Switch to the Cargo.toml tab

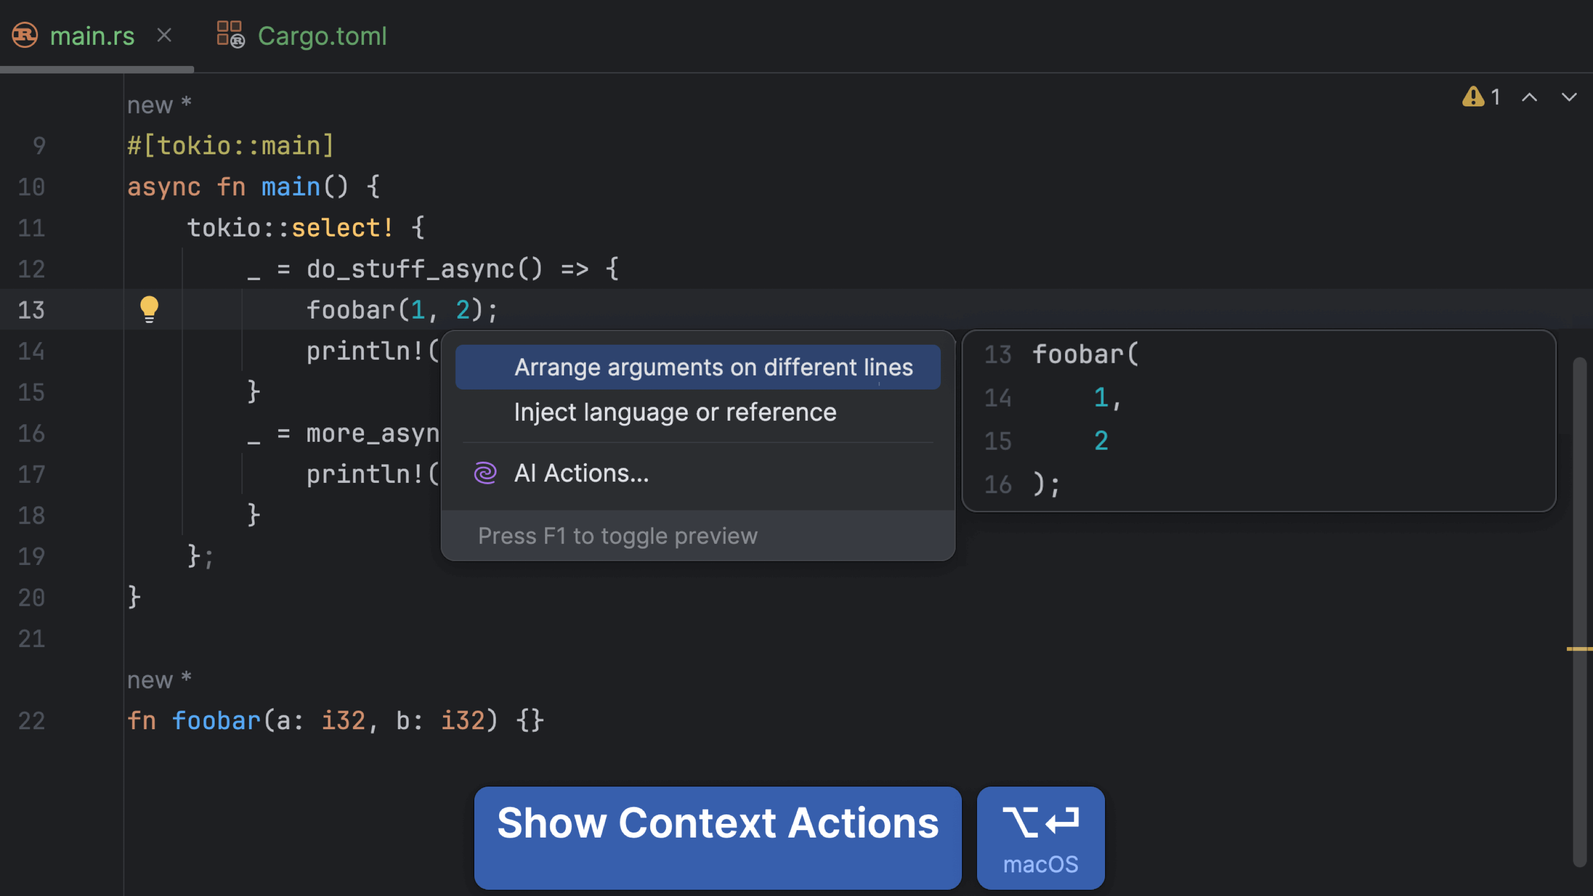coord(322,35)
